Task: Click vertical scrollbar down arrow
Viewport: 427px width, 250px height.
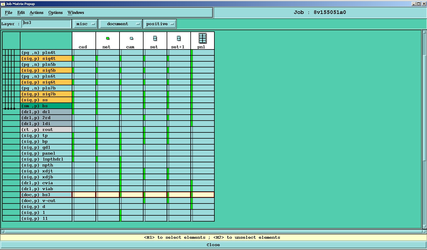Action: click(x=424, y=226)
